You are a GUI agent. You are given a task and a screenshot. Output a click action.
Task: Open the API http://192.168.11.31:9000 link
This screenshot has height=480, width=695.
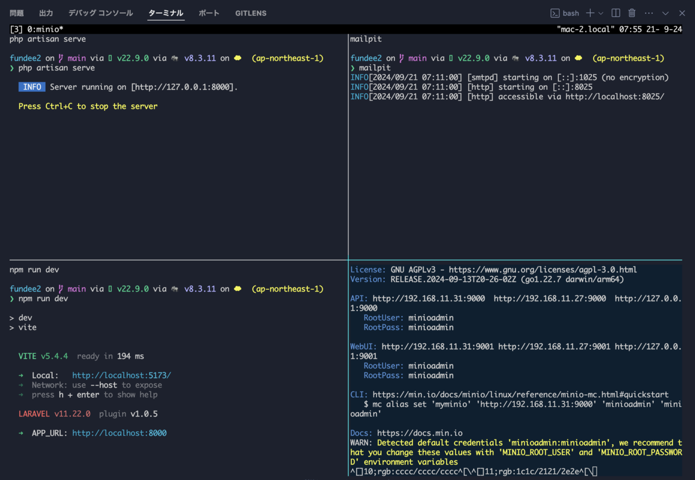tap(429, 299)
